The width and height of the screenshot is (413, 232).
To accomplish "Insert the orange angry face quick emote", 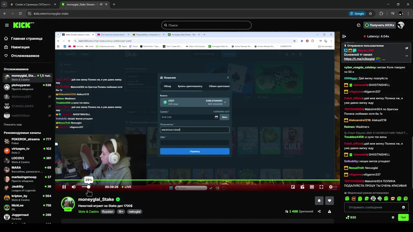I will point(354,198).
